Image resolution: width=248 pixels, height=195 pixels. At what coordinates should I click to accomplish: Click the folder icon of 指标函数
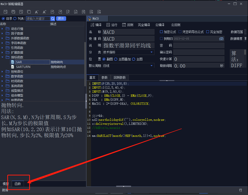pos(8,57)
